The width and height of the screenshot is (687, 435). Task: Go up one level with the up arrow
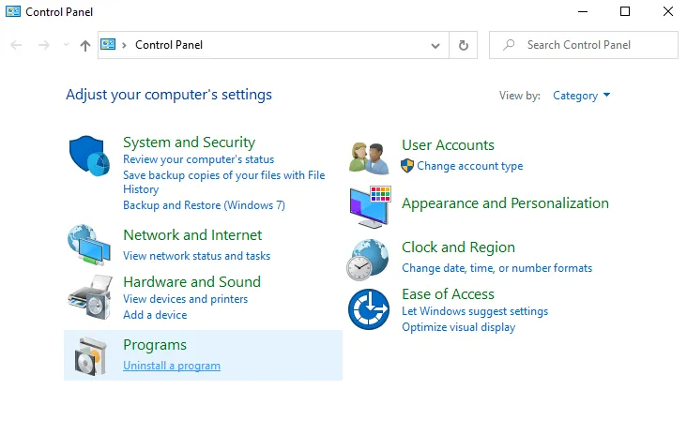click(85, 45)
